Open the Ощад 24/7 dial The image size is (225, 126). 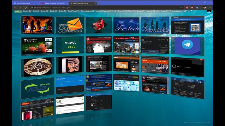70,45
